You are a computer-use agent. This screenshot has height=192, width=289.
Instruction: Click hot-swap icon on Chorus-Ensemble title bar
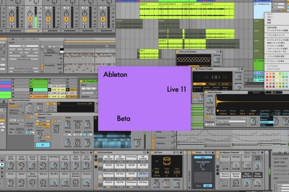pyautogui.click(x=218, y=52)
